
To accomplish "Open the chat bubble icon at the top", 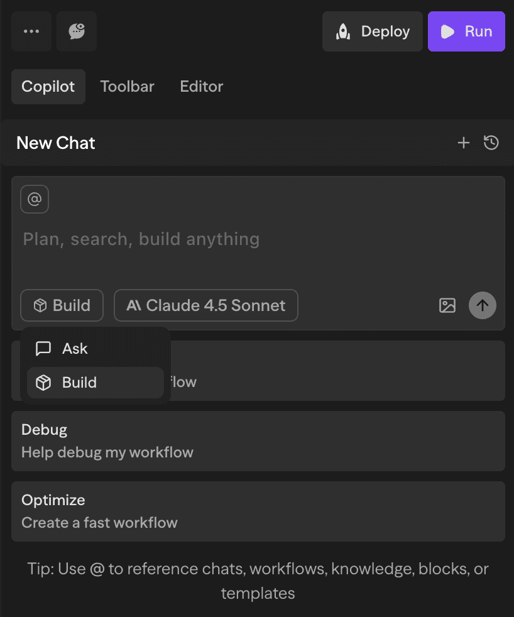I will [x=77, y=31].
